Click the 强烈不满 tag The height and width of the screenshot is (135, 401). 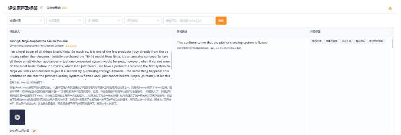pyautogui.click(x=316, y=41)
